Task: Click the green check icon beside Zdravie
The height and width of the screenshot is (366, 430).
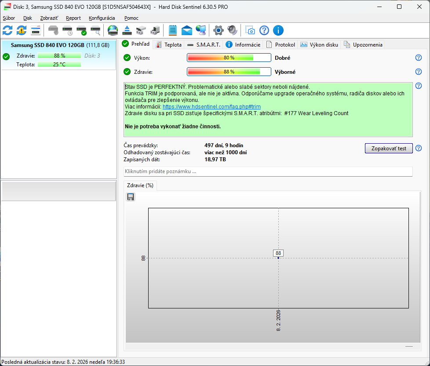Action: point(127,72)
